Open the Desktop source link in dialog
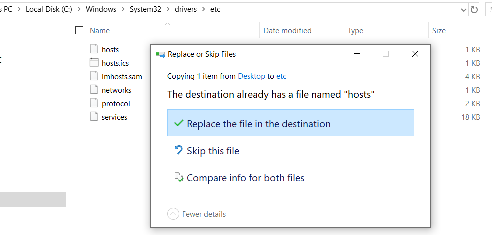This screenshot has height=235, width=492. pyautogui.click(x=251, y=76)
